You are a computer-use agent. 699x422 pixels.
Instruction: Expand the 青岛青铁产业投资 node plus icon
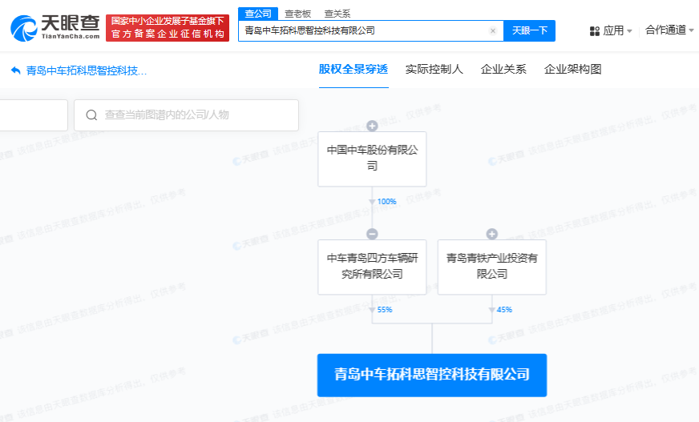492,234
